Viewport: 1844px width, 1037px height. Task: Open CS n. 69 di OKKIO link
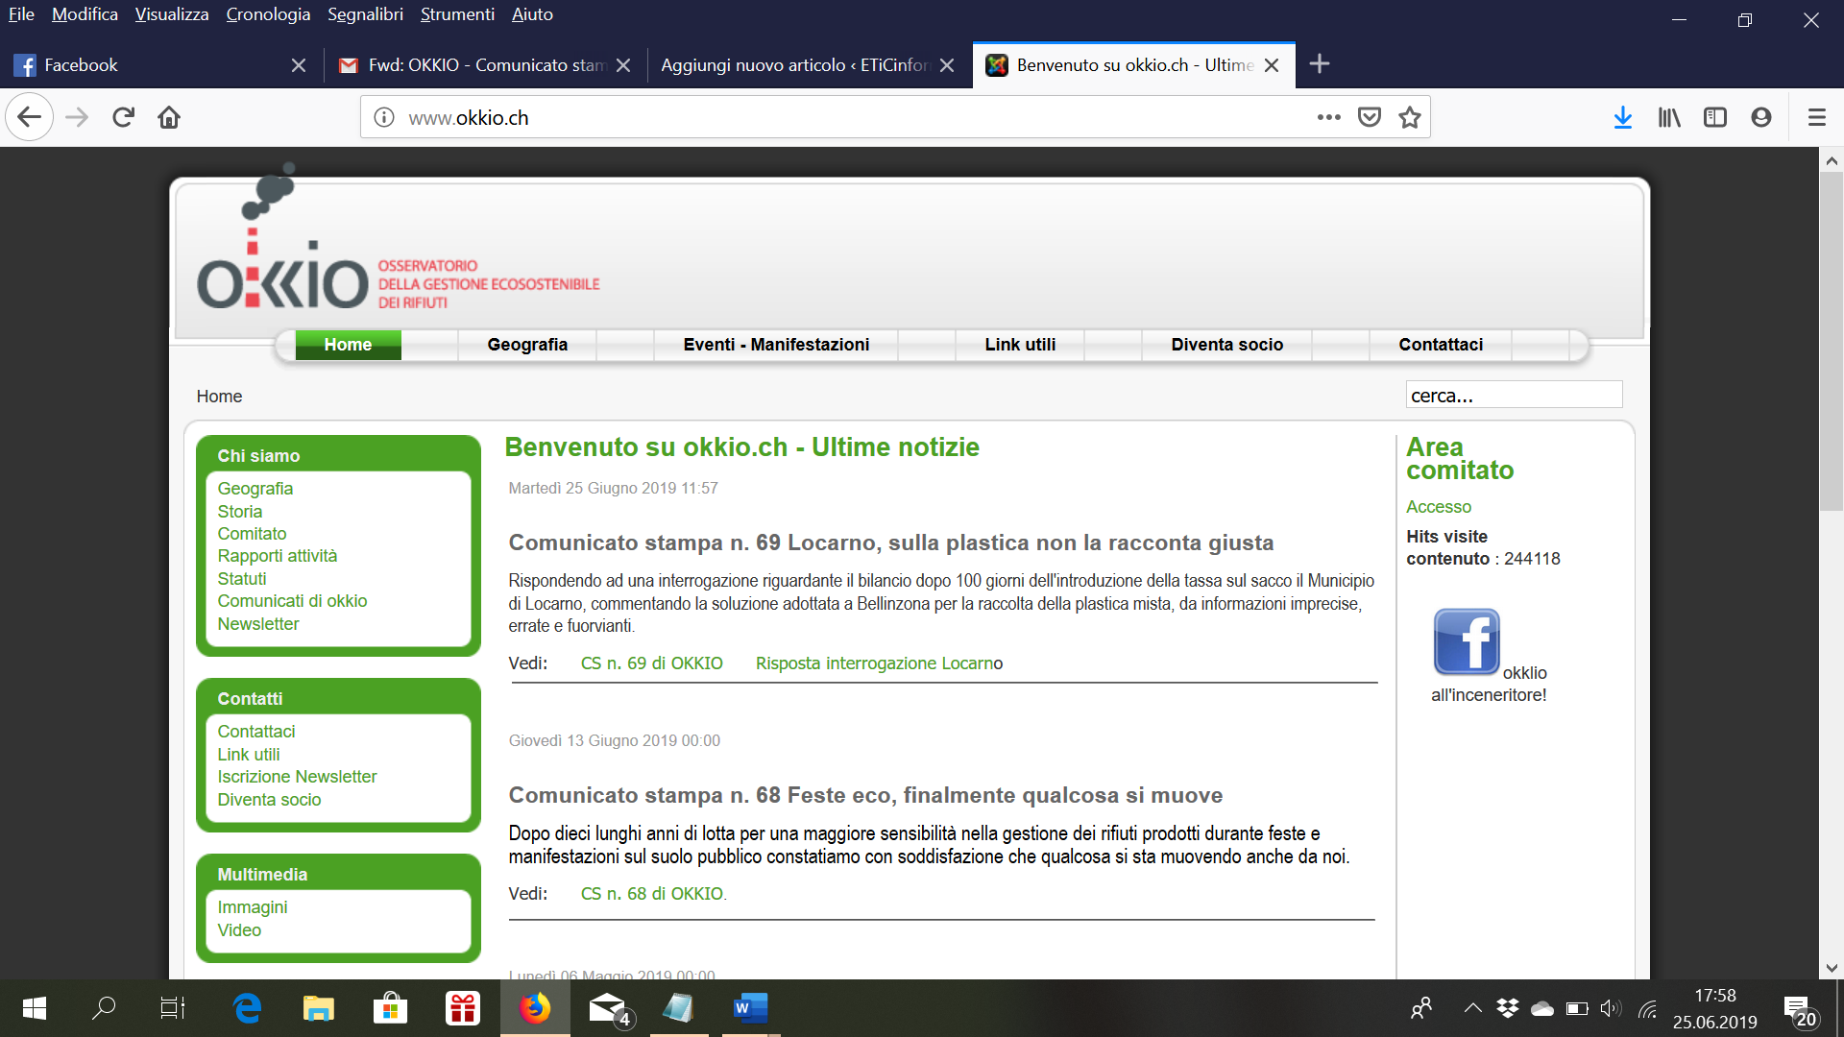pos(651,663)
